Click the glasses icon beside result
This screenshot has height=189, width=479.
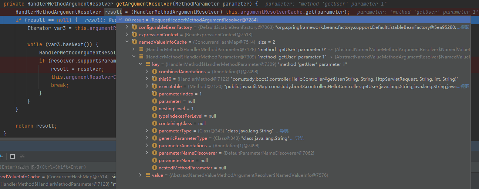(128, 20)
